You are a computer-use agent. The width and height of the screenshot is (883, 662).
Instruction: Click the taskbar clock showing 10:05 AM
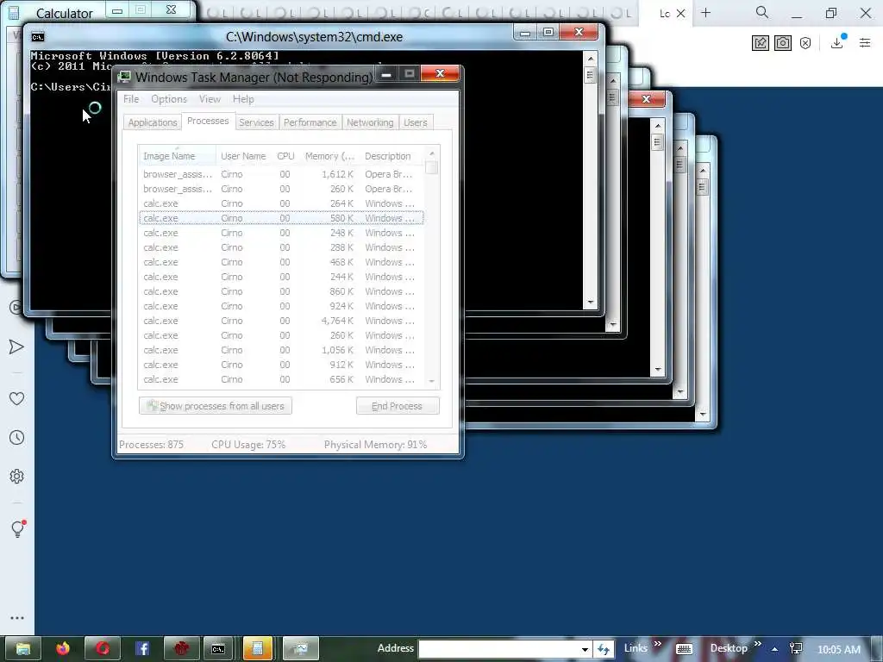click(x=839, y=650)
